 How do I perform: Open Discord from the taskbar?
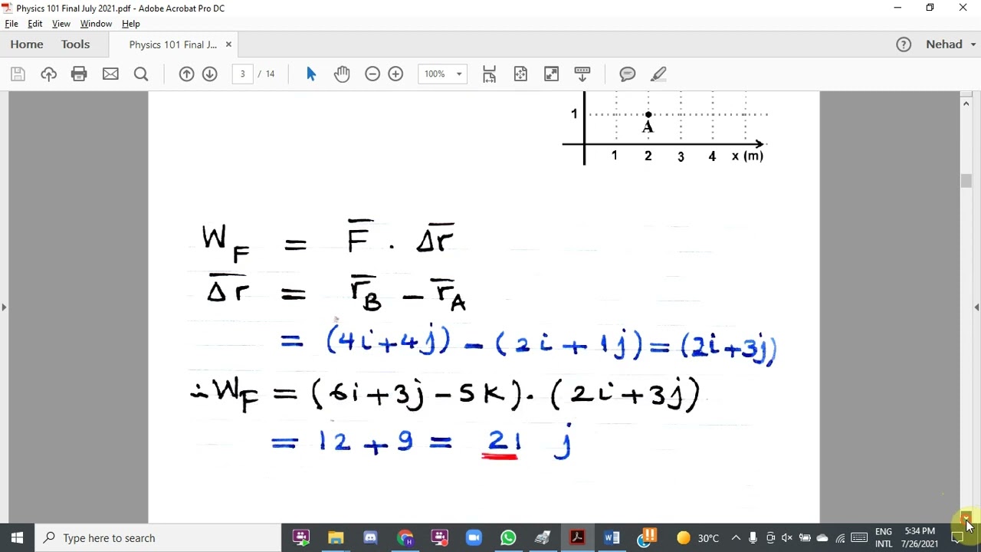370,537
